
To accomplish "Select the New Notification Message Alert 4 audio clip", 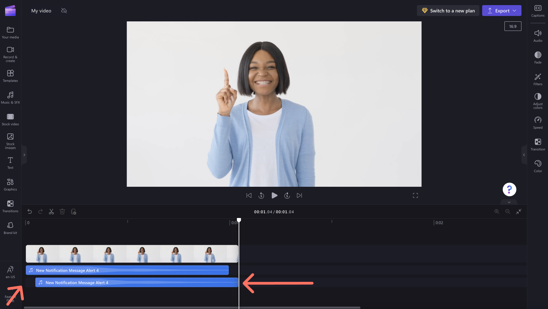I will 136,282.
